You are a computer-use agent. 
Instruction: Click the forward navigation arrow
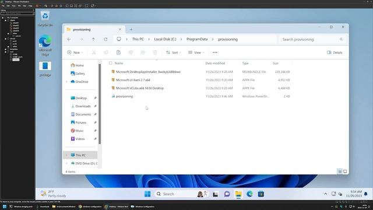[x=82, y=39]
